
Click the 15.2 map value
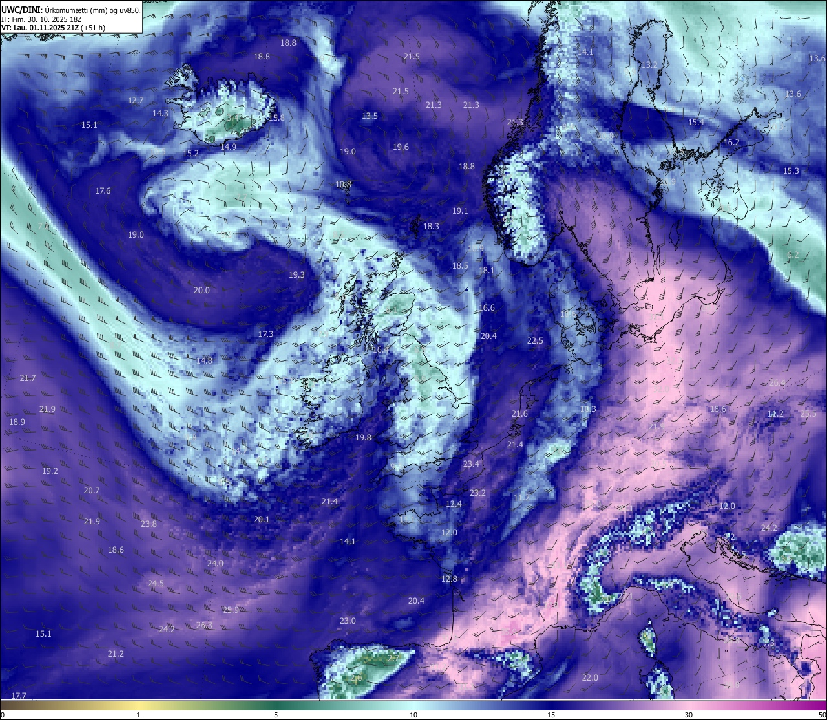[x=191, y=153]
